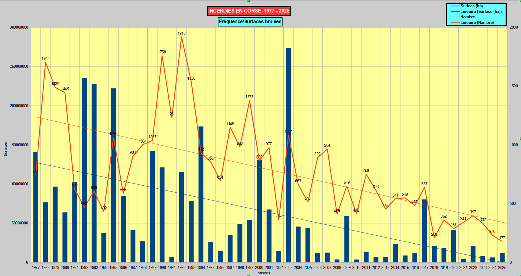Select the data label "637"
The image size is (521, 276).
click(424, 184)
